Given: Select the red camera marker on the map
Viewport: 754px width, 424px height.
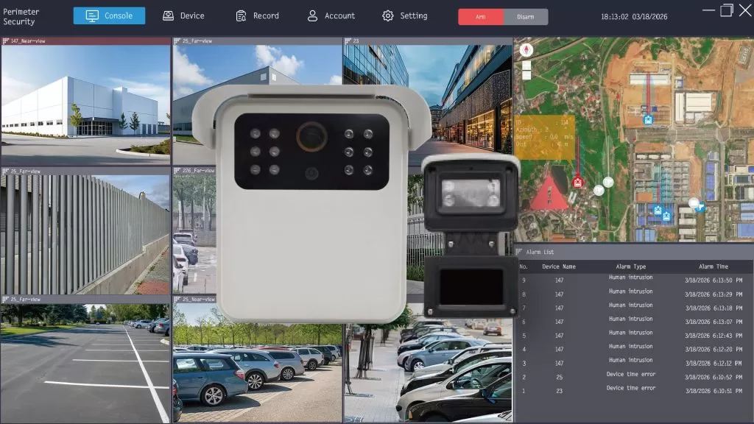Looking at the screenshot, I should pos(577,182).
